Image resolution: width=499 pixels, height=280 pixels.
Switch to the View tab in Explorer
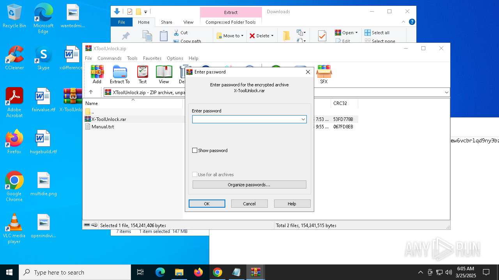pos(188,22)
